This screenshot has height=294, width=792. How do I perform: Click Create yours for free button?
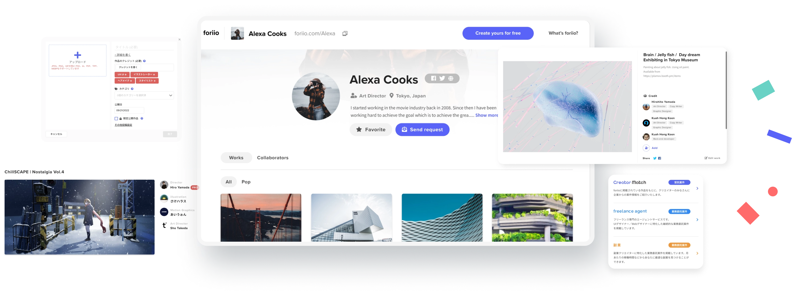tap(498, 33)
